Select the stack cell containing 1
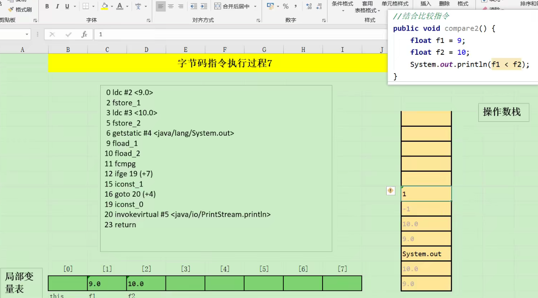This screenshot has height=298, width=538. tap(426, 194)
